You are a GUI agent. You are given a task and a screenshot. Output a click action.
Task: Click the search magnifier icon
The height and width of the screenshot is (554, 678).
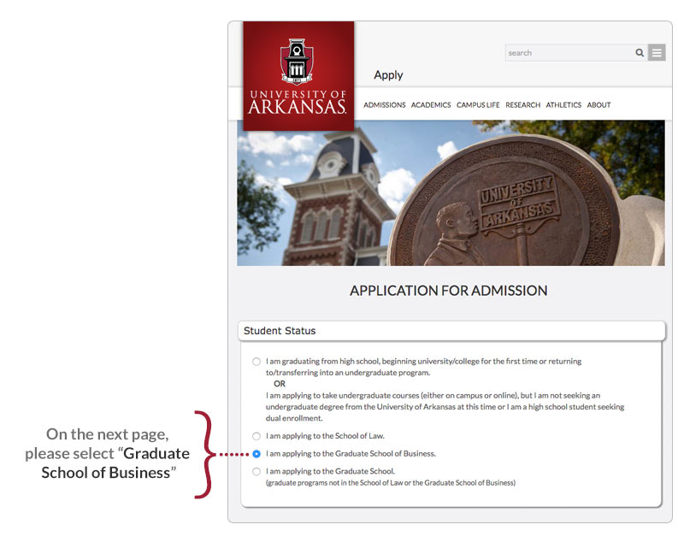(640, 53)
